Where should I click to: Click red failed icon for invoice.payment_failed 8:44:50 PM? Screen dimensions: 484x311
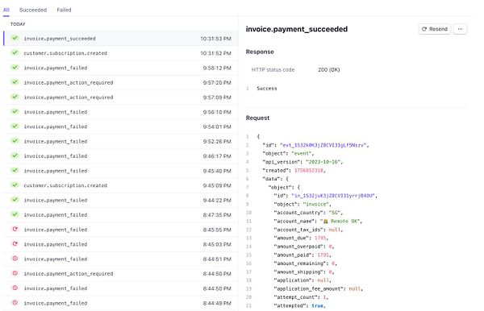[15, 288]
